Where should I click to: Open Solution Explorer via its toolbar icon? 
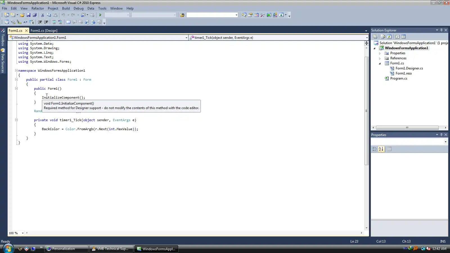(244, 15)
